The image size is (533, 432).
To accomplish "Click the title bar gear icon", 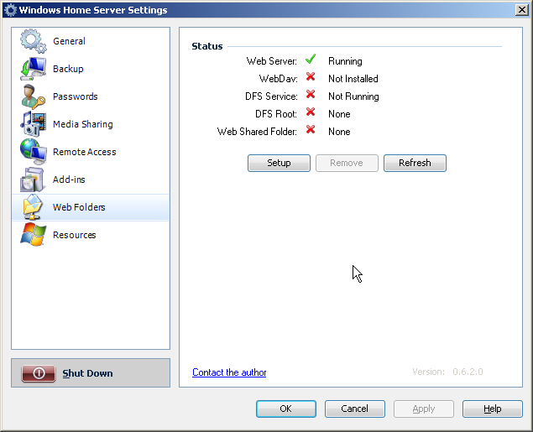I will pyautogui.click(x=11, y=10).
